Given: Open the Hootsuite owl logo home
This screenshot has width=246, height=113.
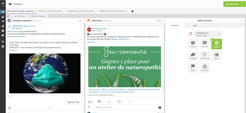Looking at the screenshot, I should pos(3,4).
